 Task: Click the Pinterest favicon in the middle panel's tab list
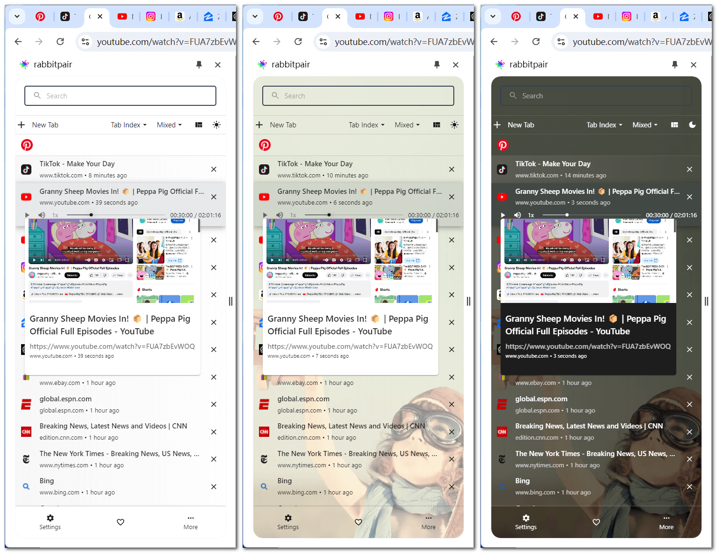tap(265, 145)
